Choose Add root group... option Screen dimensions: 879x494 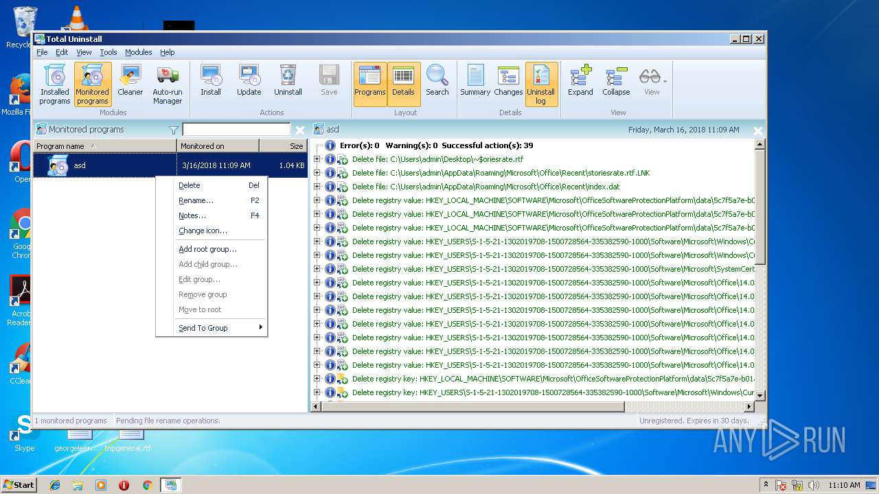(212, 249)
